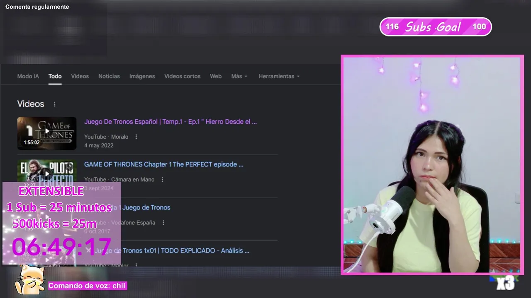The width and height of the screenshot is (531, 298).
Task: Expand the Herramientas dropdown
Action: [279, 76]
